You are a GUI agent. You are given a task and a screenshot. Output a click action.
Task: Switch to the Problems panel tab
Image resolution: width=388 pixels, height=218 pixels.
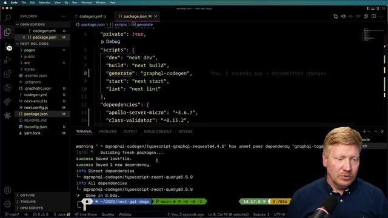(x=108, y=131)
